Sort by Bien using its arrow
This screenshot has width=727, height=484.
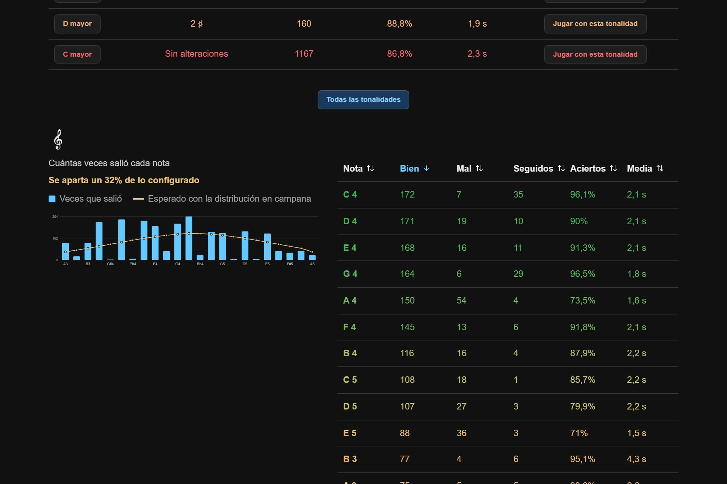(x=426, y=169)
